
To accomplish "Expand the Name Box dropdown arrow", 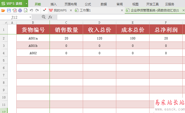I will pyautogui.click(x=30, y=17).
